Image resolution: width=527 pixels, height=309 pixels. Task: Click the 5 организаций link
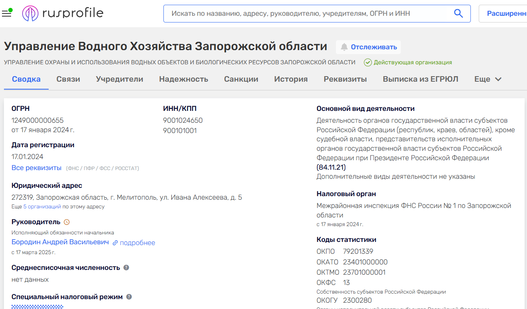pyautogui.click(x=42, y=206)
